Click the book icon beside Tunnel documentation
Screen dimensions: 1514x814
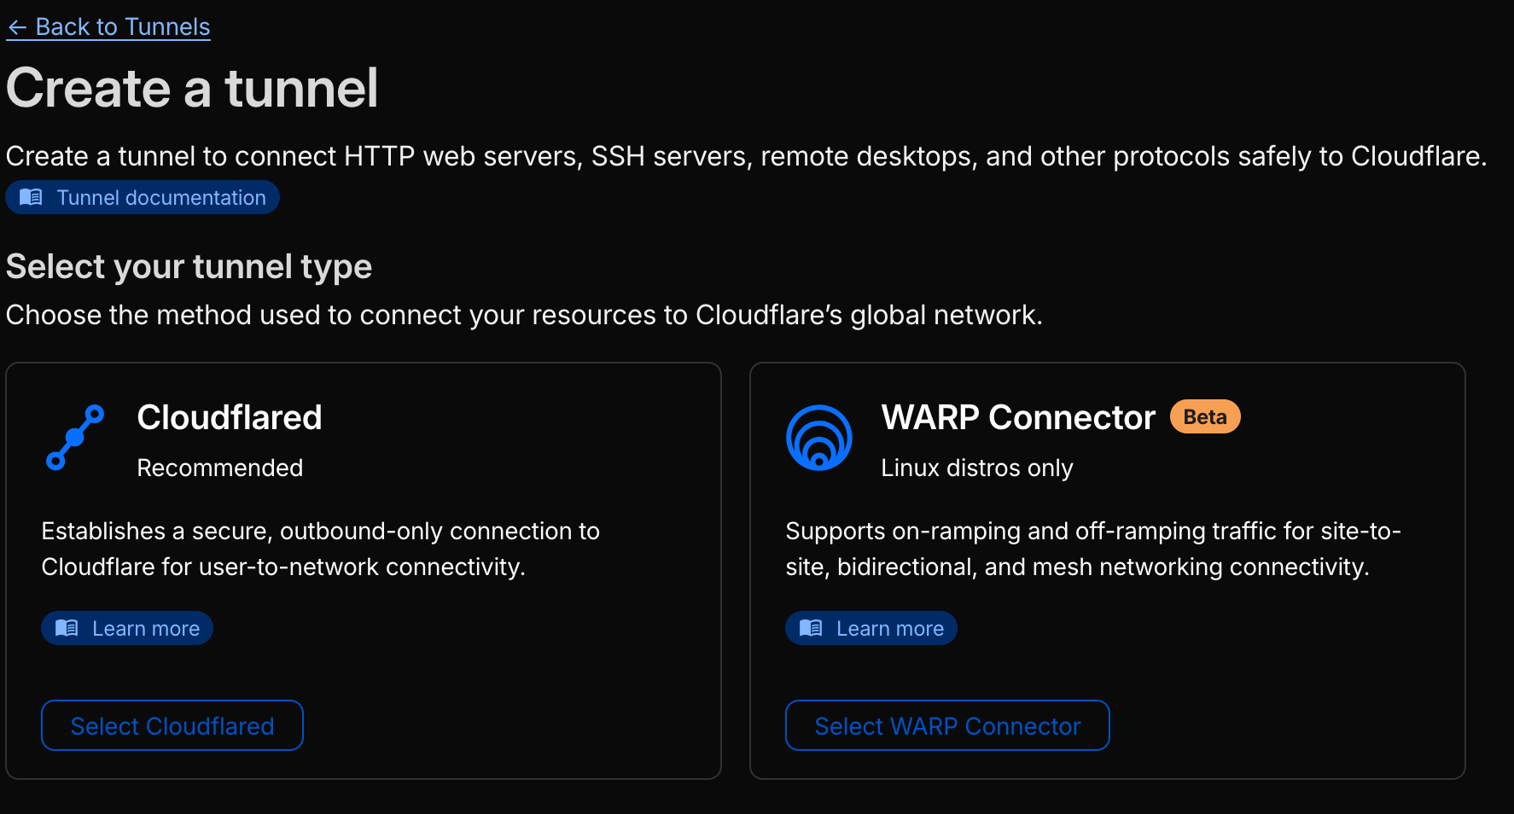pyautogui.click(x=31, y=197)
